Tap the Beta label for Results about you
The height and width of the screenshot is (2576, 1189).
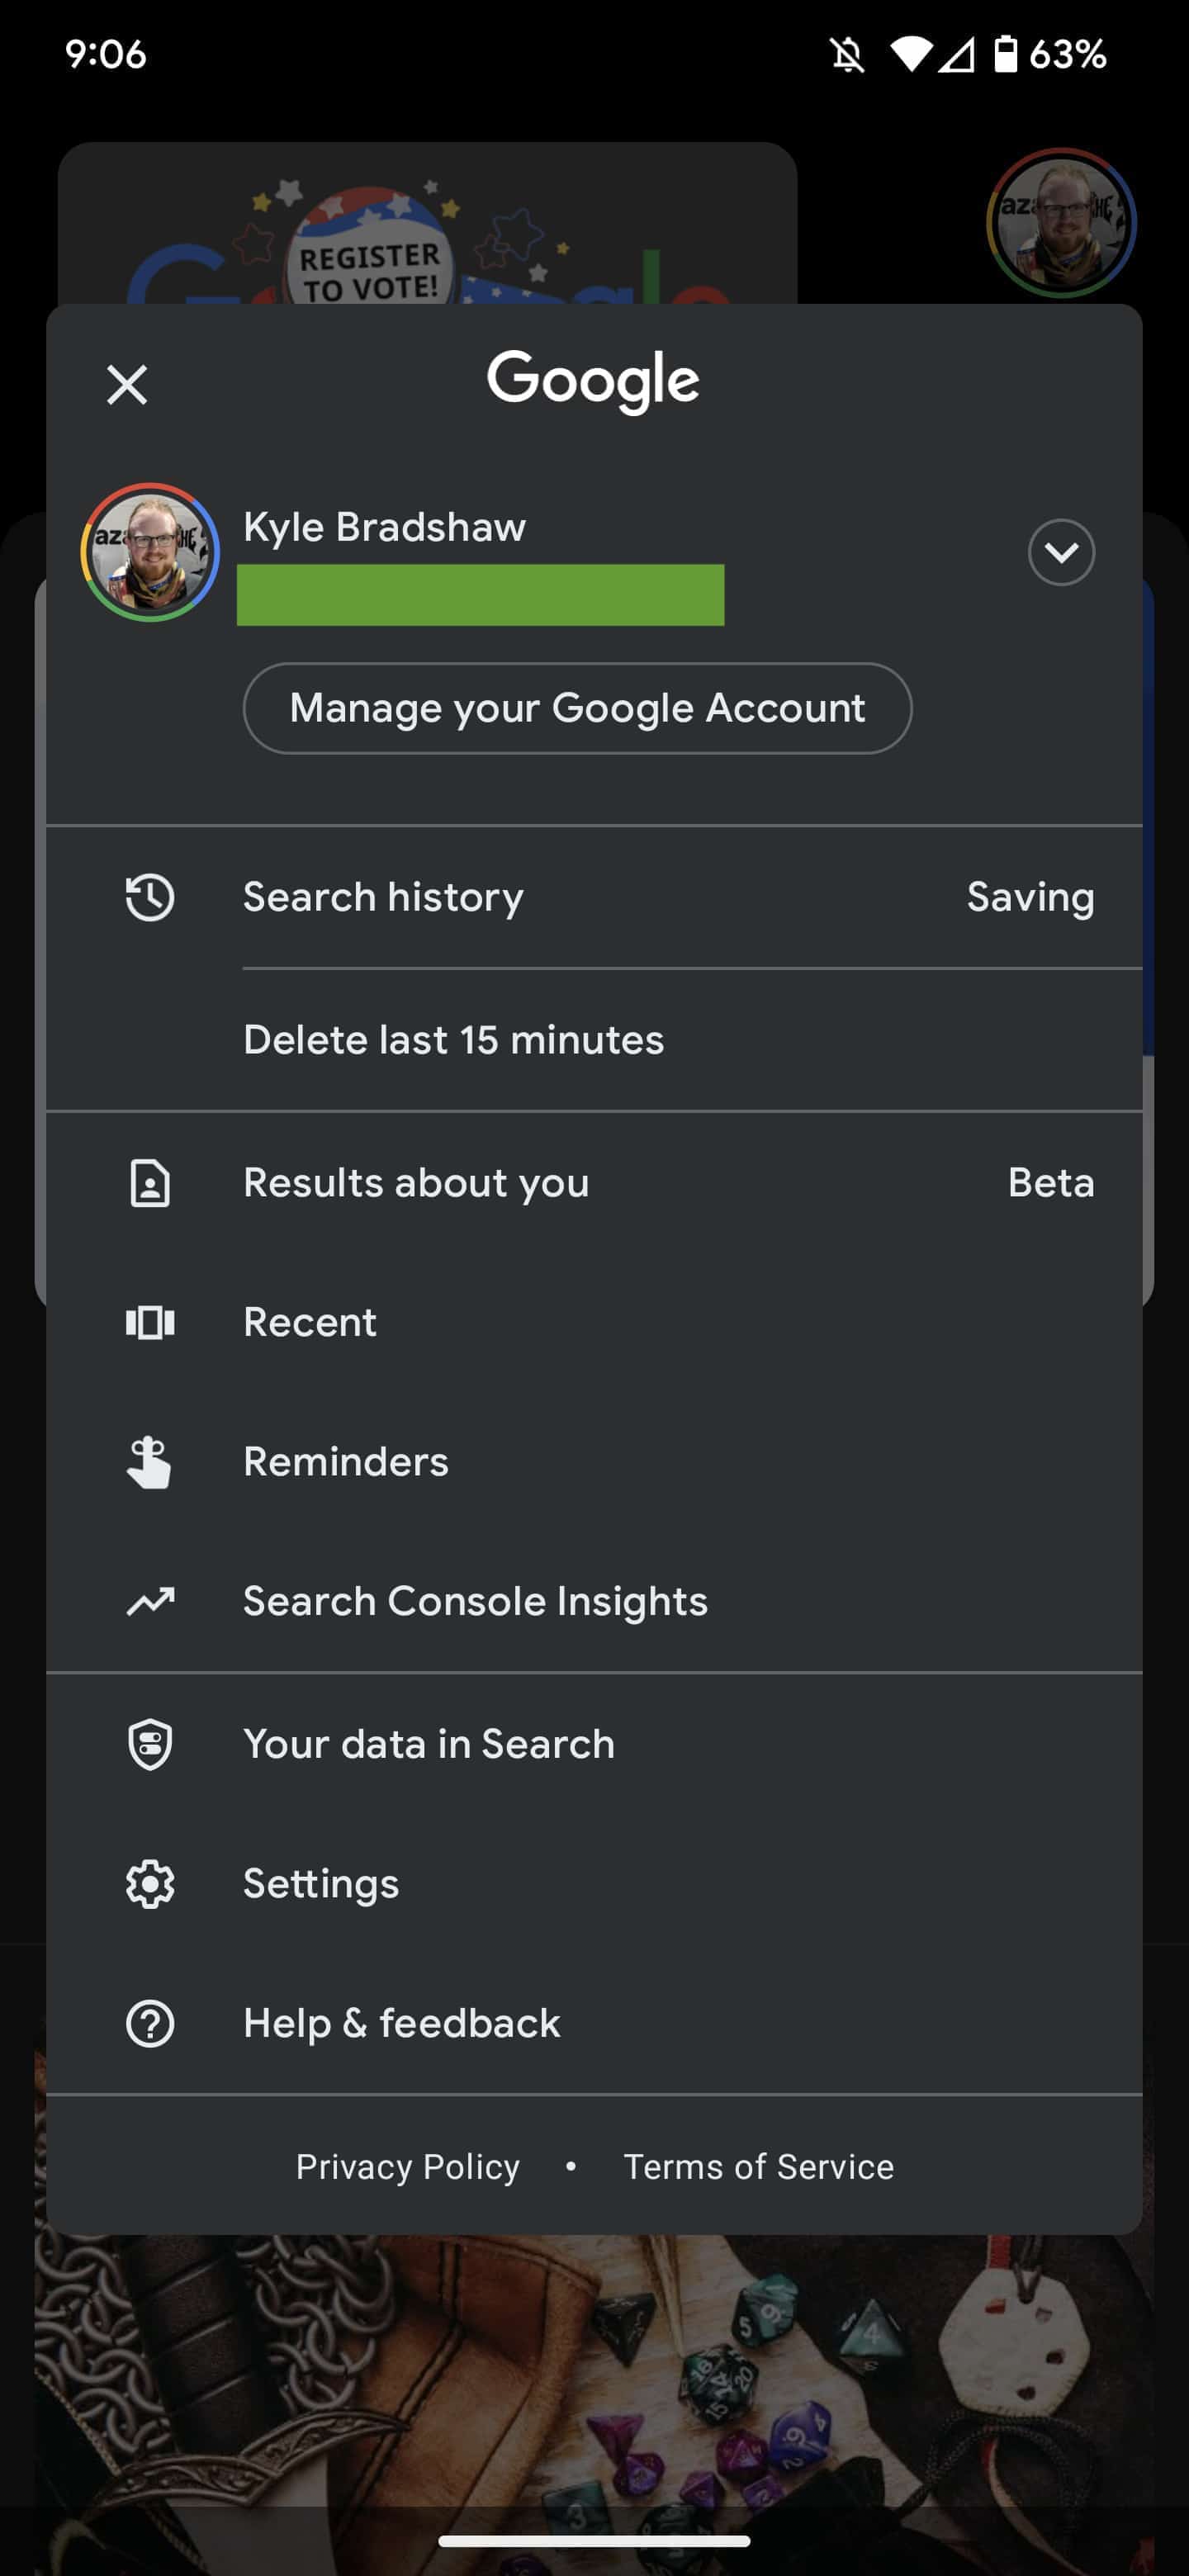[1050, 1183]
